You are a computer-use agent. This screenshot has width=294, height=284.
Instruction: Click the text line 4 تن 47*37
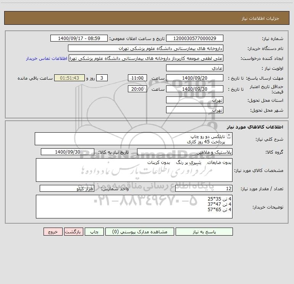pyautogui.click(x=220, y=204)
